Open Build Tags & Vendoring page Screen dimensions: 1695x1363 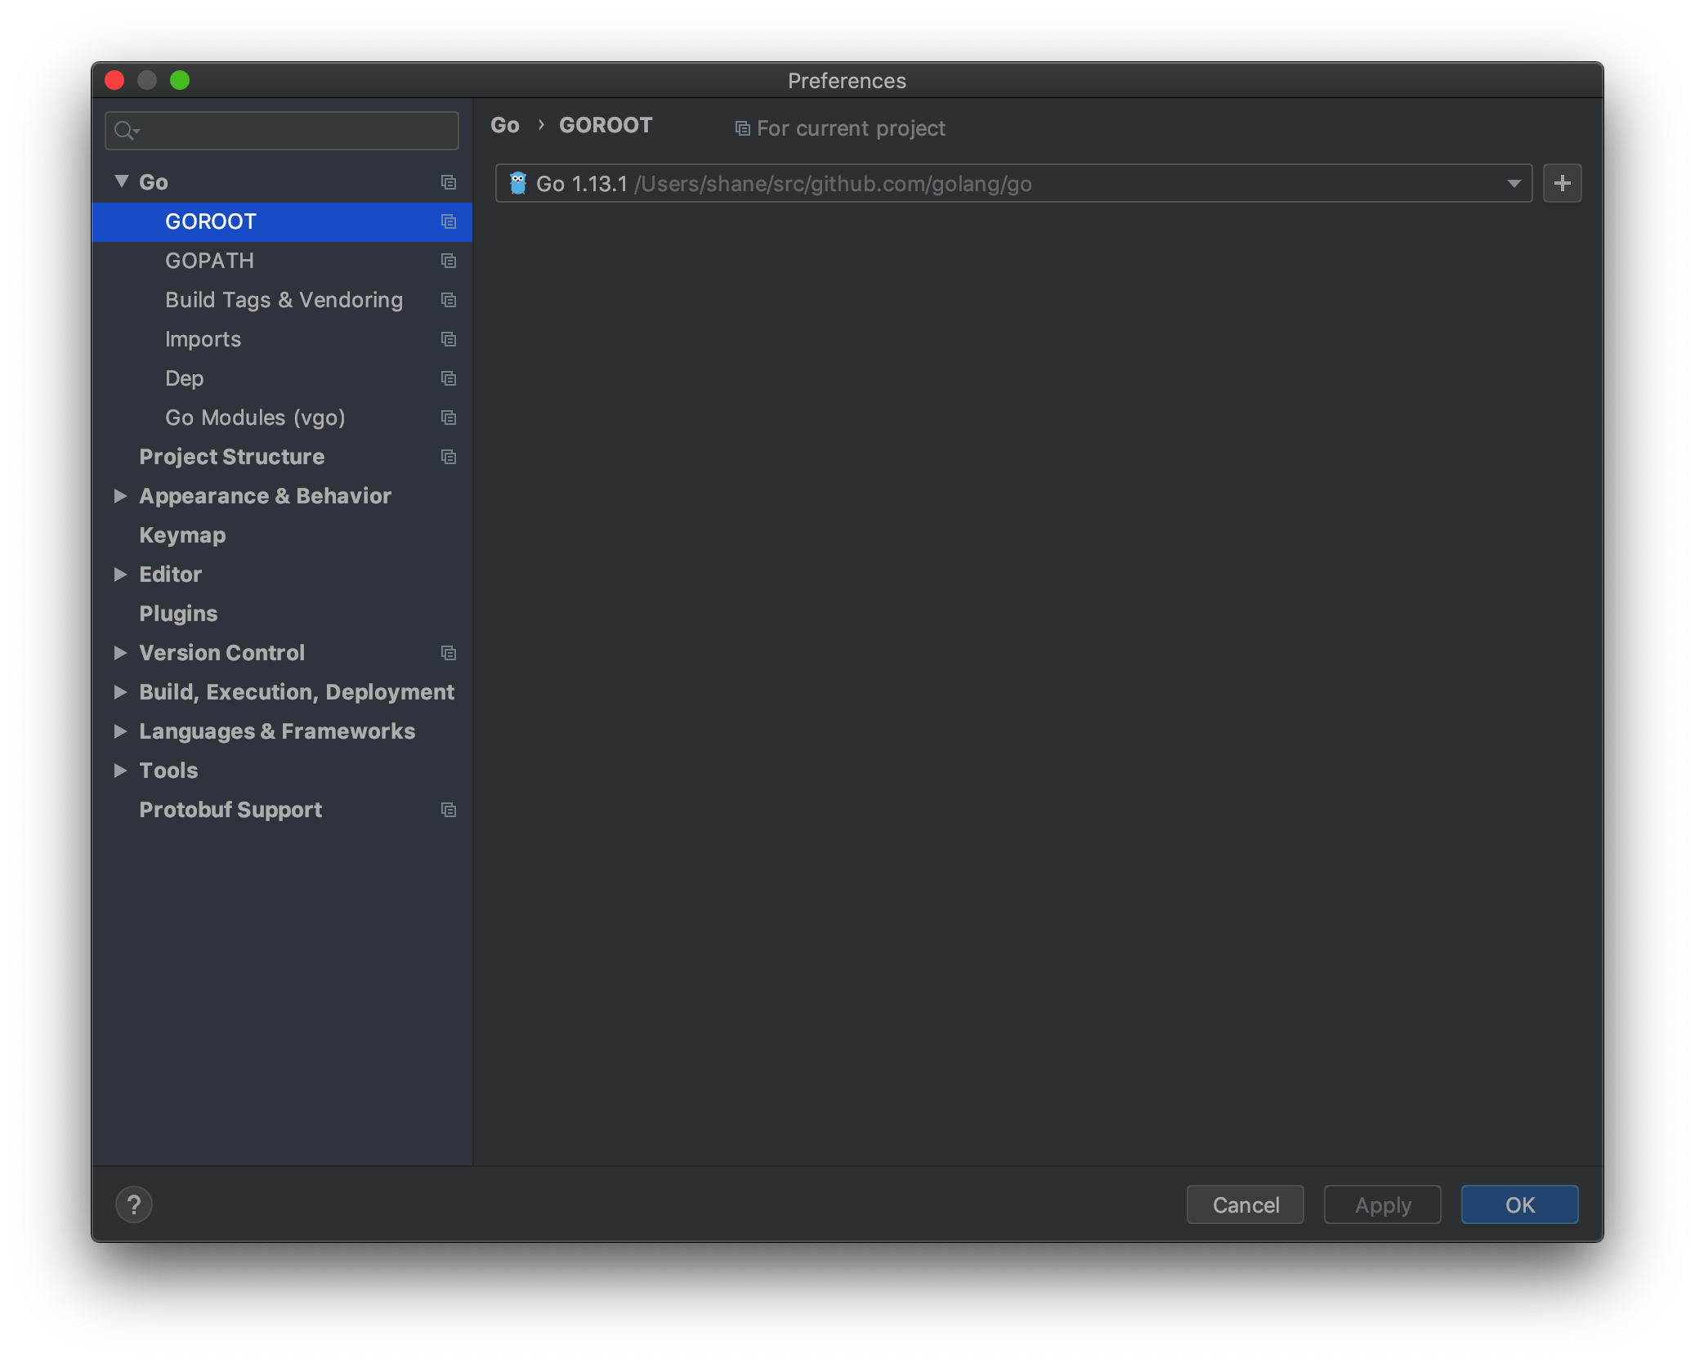284,300
